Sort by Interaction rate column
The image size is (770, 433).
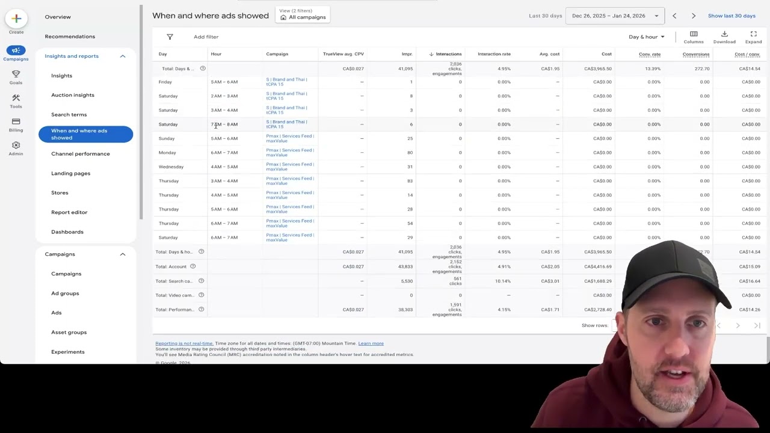[494, 54]
